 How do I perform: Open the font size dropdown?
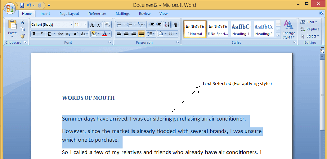coord(85,24)
